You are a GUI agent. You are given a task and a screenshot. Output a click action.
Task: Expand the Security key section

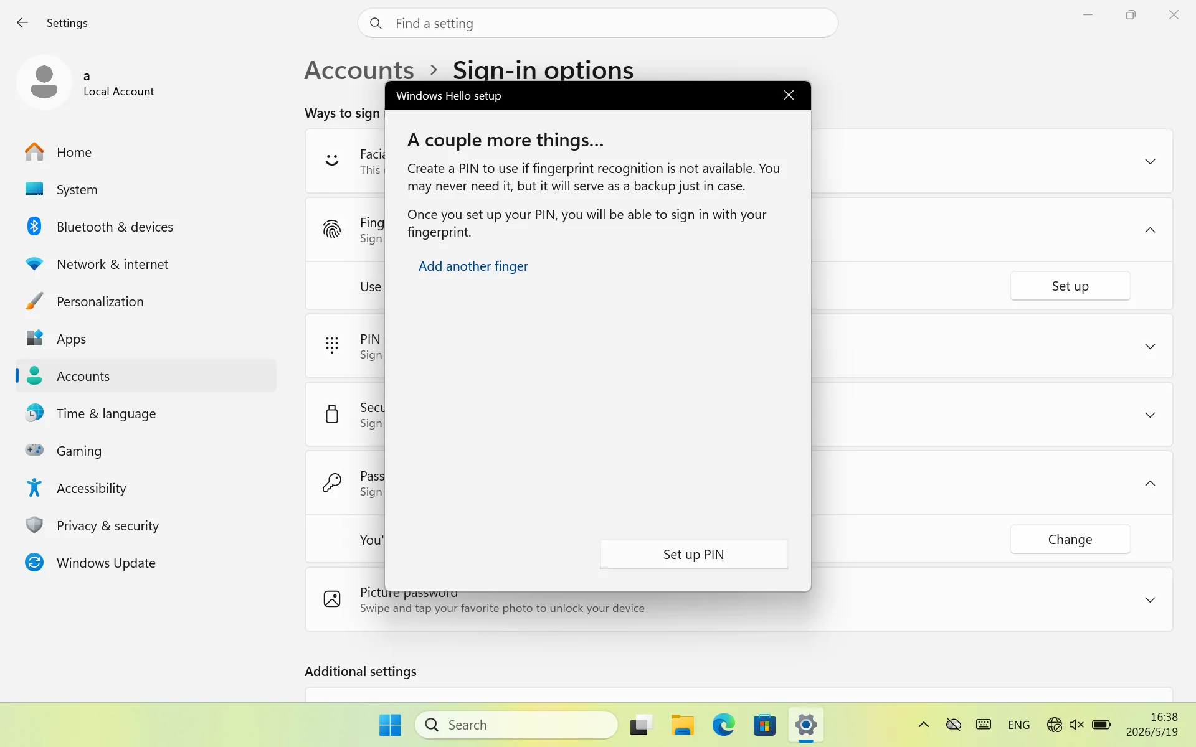tap(1150, 415)
